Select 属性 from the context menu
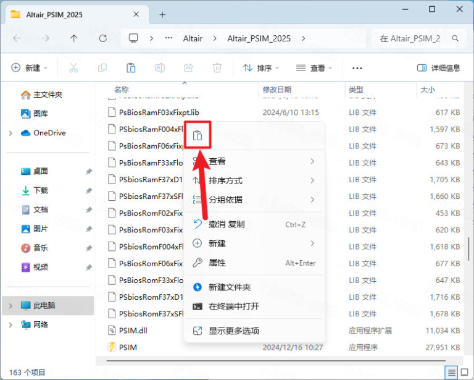 [x=217, y=263]
